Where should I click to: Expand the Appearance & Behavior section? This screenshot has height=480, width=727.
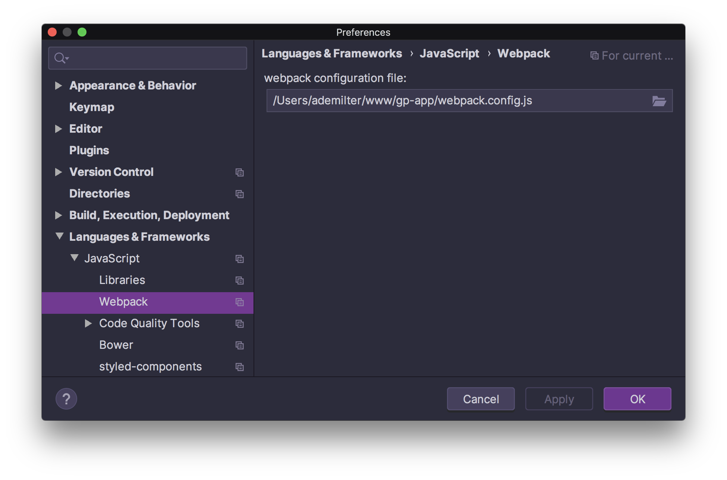(x=59, y=86)
